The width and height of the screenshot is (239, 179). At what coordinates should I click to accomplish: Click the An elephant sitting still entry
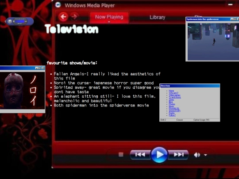(x=104, y=99)
